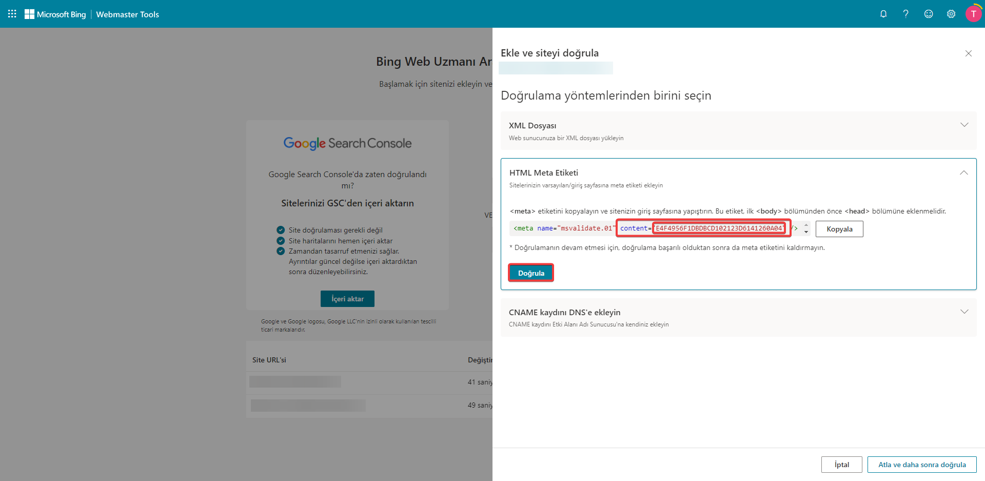
Task: Open the feedback smiley icon
Action: [929, 14]
